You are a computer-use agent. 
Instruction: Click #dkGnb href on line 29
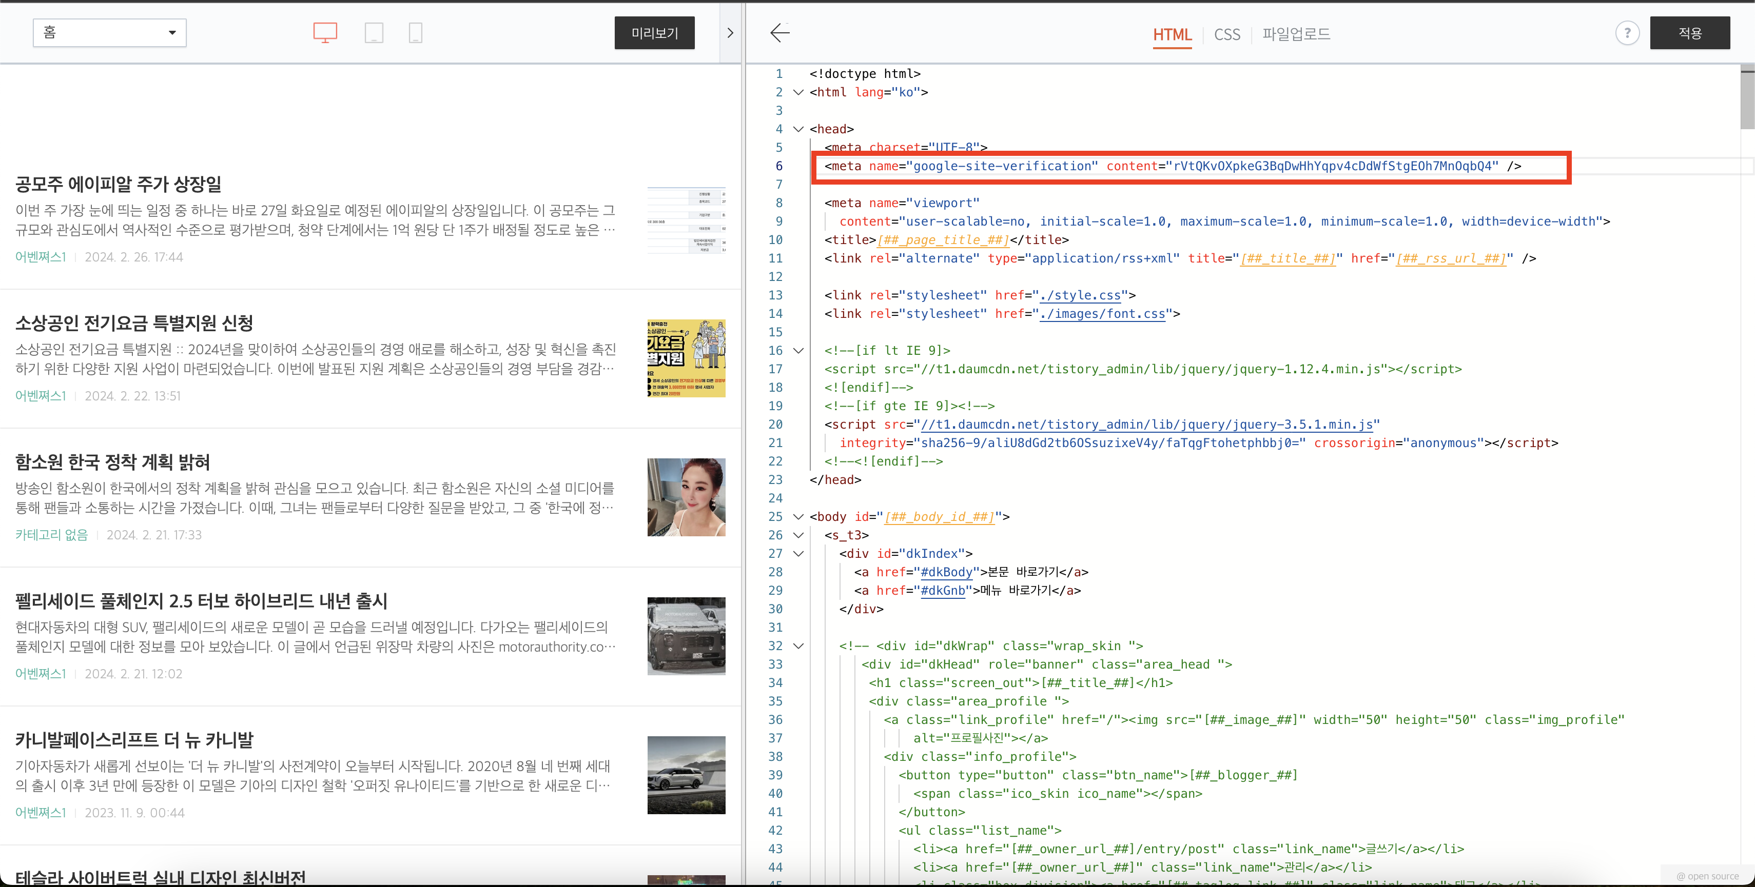click(x=942, y=591)
